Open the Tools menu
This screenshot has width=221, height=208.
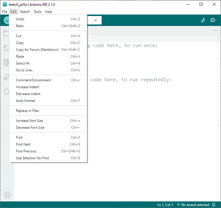pos(37,11)
